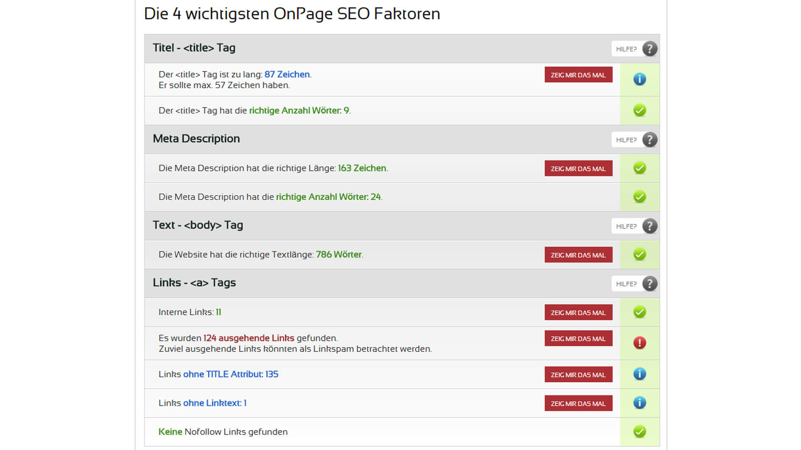
Task: Open help icon beside Meta Description heading
Action: 649,140
